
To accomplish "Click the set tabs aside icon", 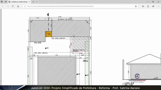I will tap(6, 2).
